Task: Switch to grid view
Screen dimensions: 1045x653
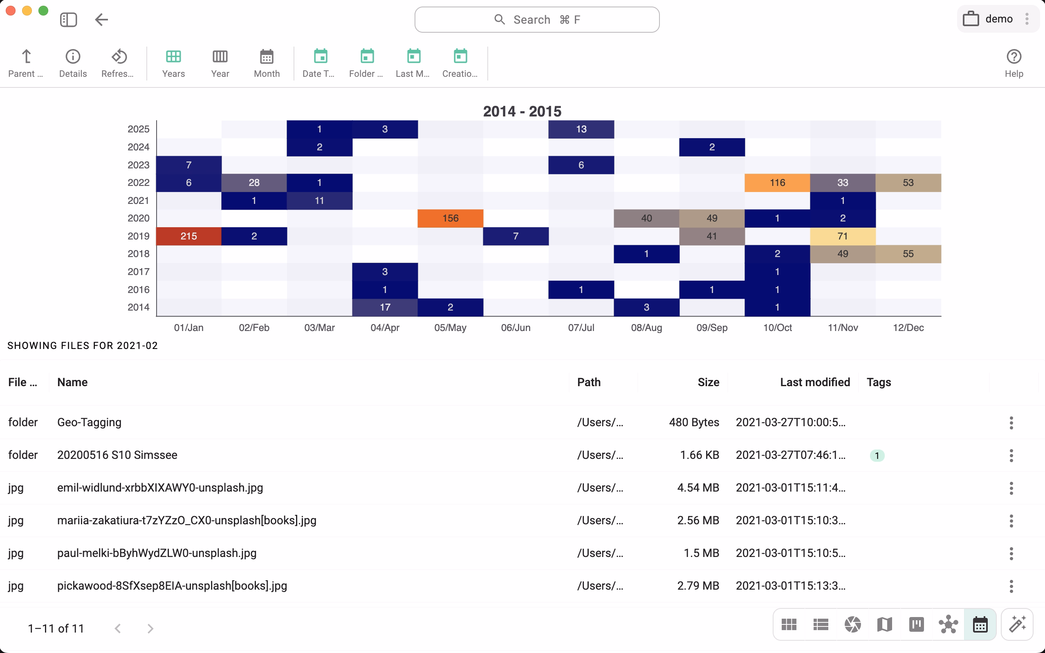Action: click(788, 624)
